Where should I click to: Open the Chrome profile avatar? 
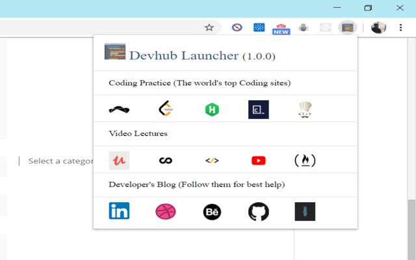pos(378,27)
